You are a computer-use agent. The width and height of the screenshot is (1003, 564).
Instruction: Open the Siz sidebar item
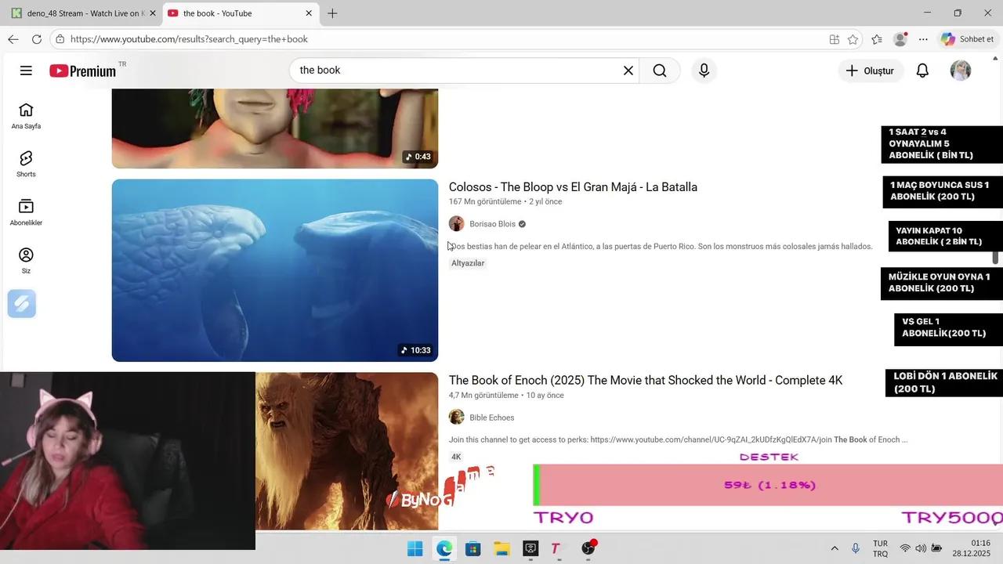(x=26, y=261)
